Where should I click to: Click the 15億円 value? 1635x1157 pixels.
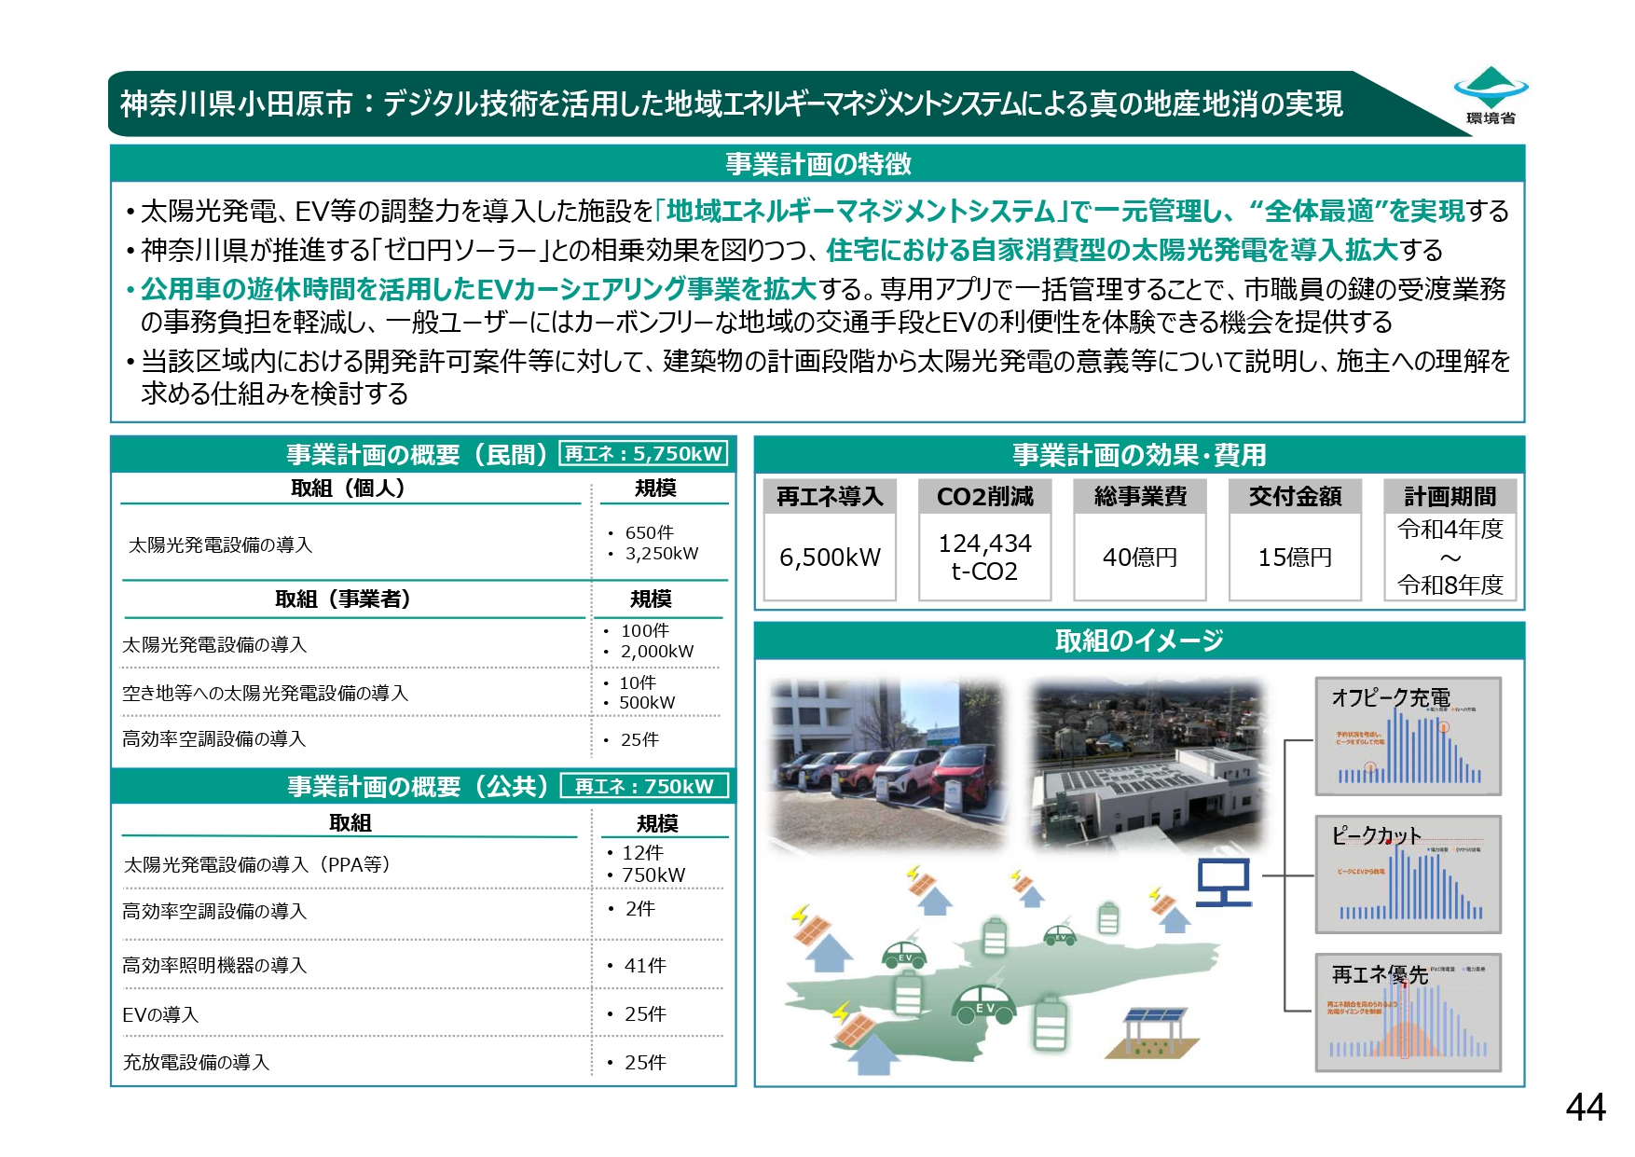point(1295,558)
